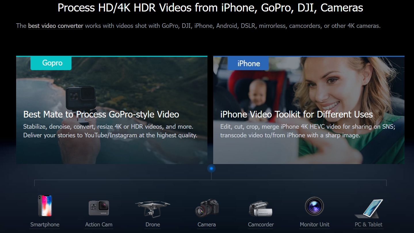This screenshot has height=233, width=414.
Task: Click the iPhone tab badge
Action: [x=248, y=63]
